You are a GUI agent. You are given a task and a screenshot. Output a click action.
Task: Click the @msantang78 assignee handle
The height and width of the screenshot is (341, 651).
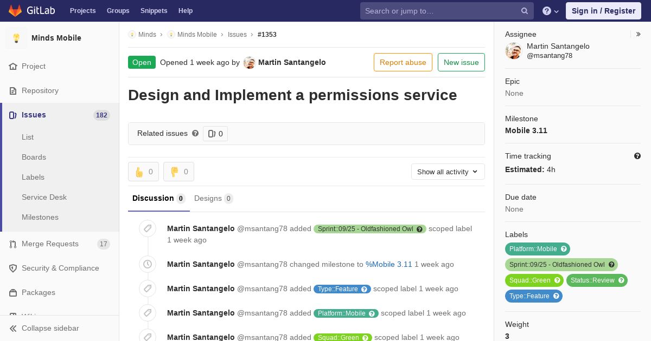coord(550,56)
